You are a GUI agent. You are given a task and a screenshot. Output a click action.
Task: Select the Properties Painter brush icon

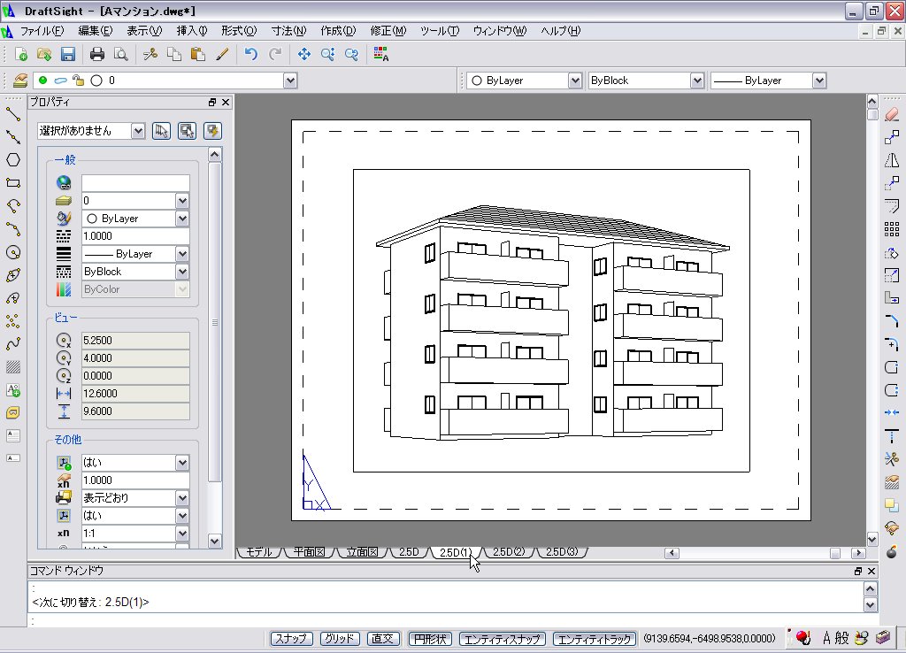[x=222, y=54]
